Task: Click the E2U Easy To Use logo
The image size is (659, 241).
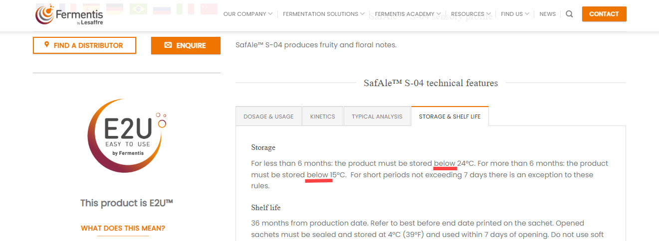Action: (127, 135)
